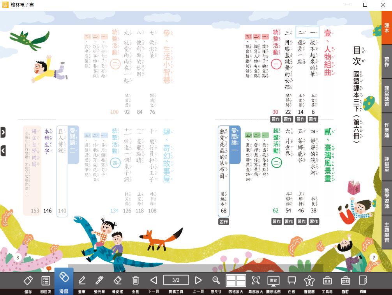Collapse side panel with left arrow

click(x=3, y=150)
